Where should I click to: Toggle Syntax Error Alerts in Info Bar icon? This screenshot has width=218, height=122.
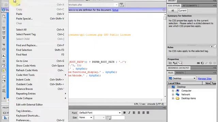(4, 70)
